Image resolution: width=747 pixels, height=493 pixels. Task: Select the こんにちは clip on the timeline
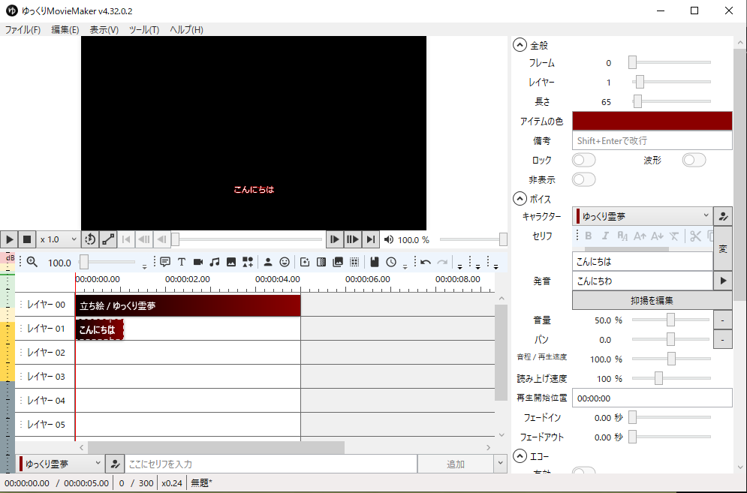pyautogui.click(x=99, y=329)
